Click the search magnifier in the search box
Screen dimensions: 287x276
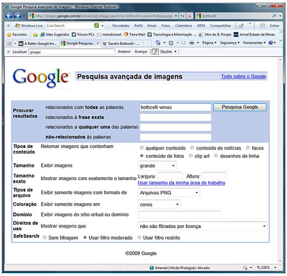[x=274, y=16]
